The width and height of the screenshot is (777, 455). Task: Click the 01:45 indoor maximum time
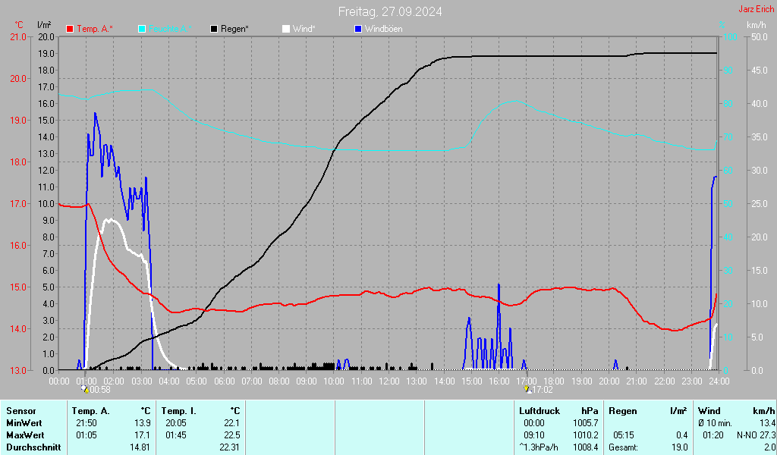(176, 435)
